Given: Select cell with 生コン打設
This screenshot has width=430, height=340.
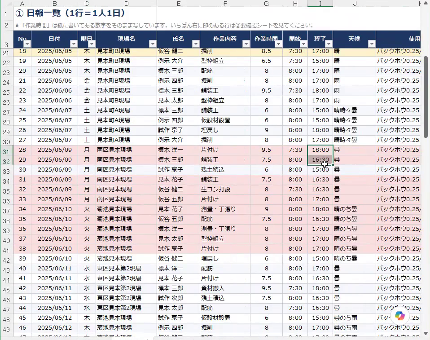Looking at the screenshot, I should coord(225,190).
